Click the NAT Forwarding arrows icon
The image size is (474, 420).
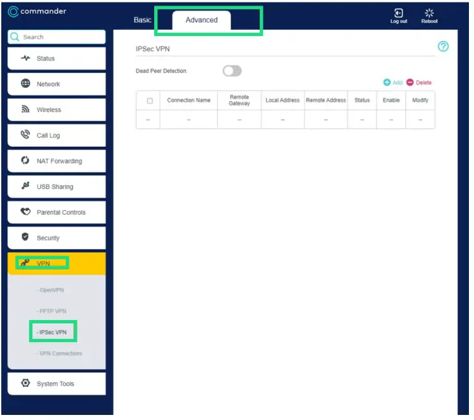pos(25,160)
